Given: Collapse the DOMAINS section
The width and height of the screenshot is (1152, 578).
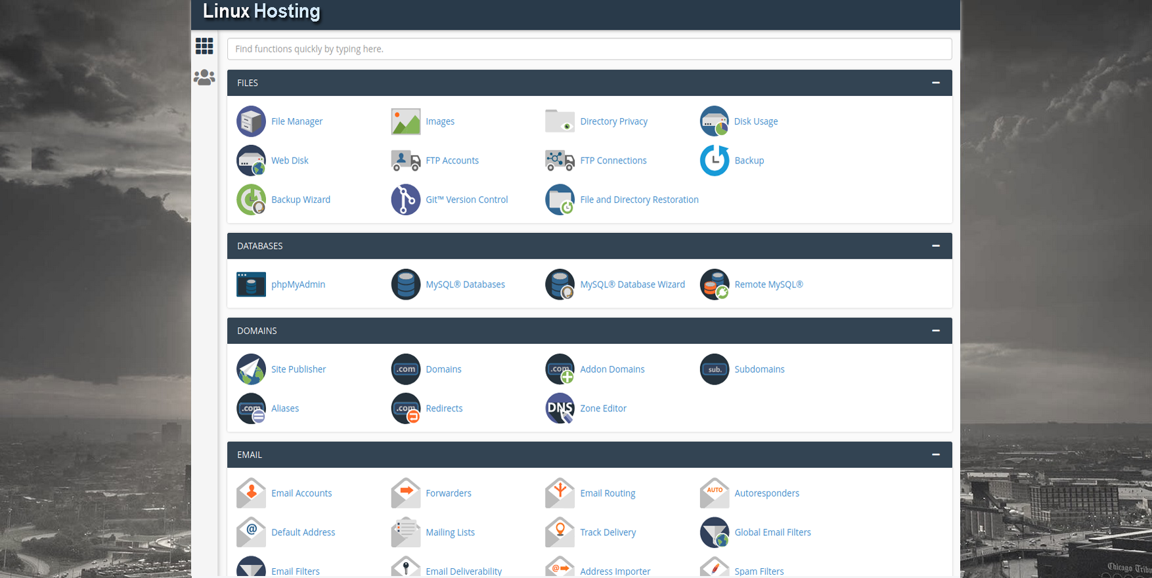Looking at the screenshot, I should 936,331.
